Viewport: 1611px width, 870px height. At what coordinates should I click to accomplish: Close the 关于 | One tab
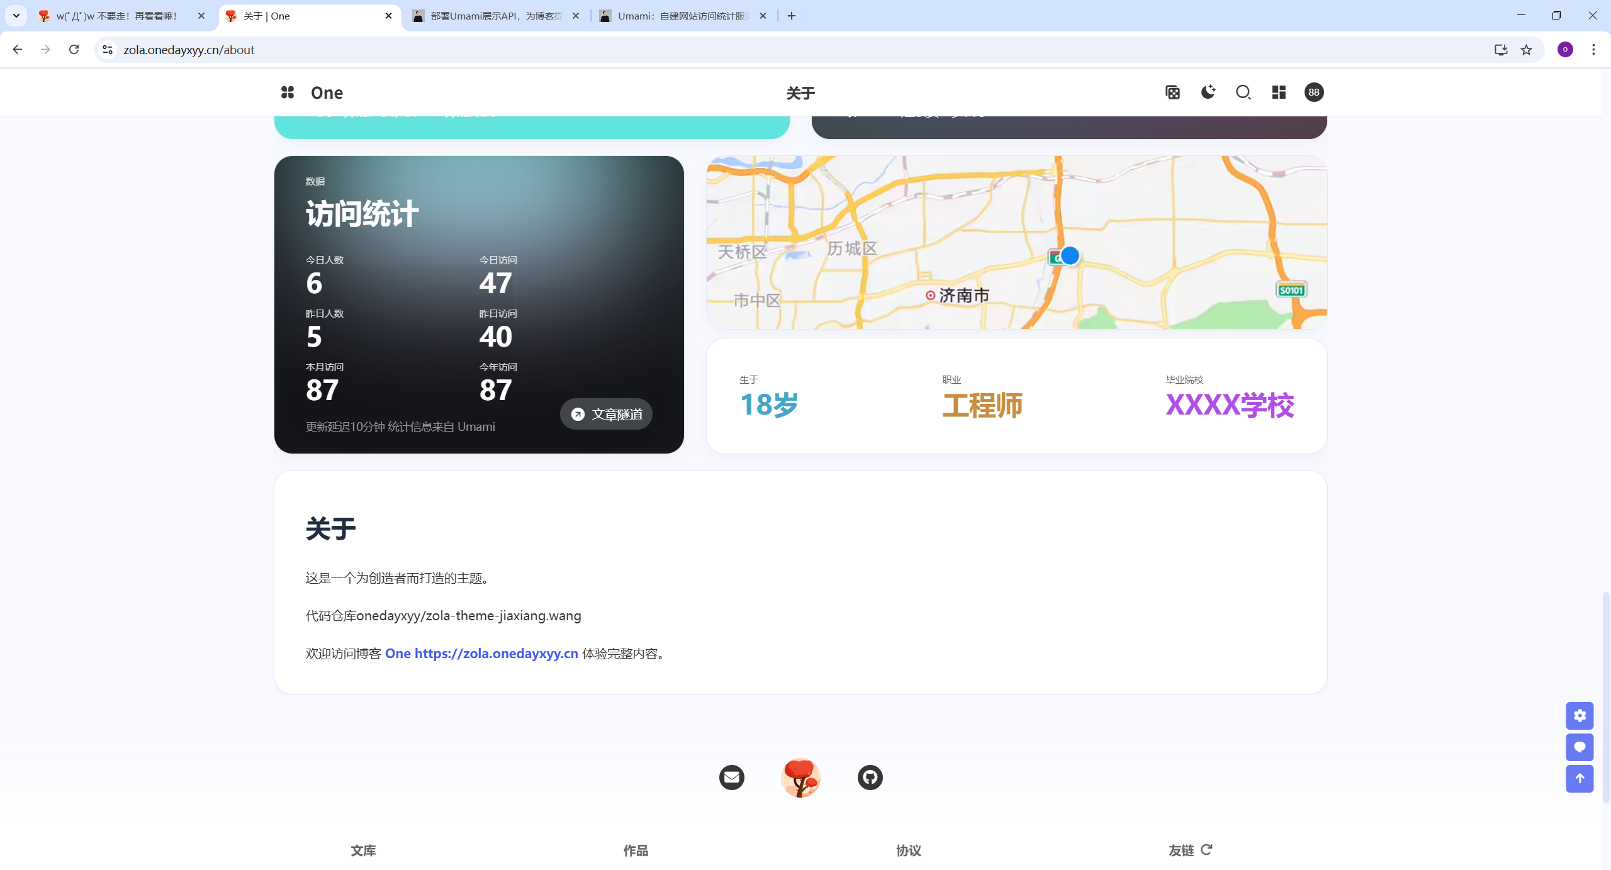point(388,16)
